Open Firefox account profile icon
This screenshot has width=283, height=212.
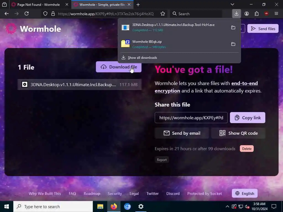[x=247, y=14]
